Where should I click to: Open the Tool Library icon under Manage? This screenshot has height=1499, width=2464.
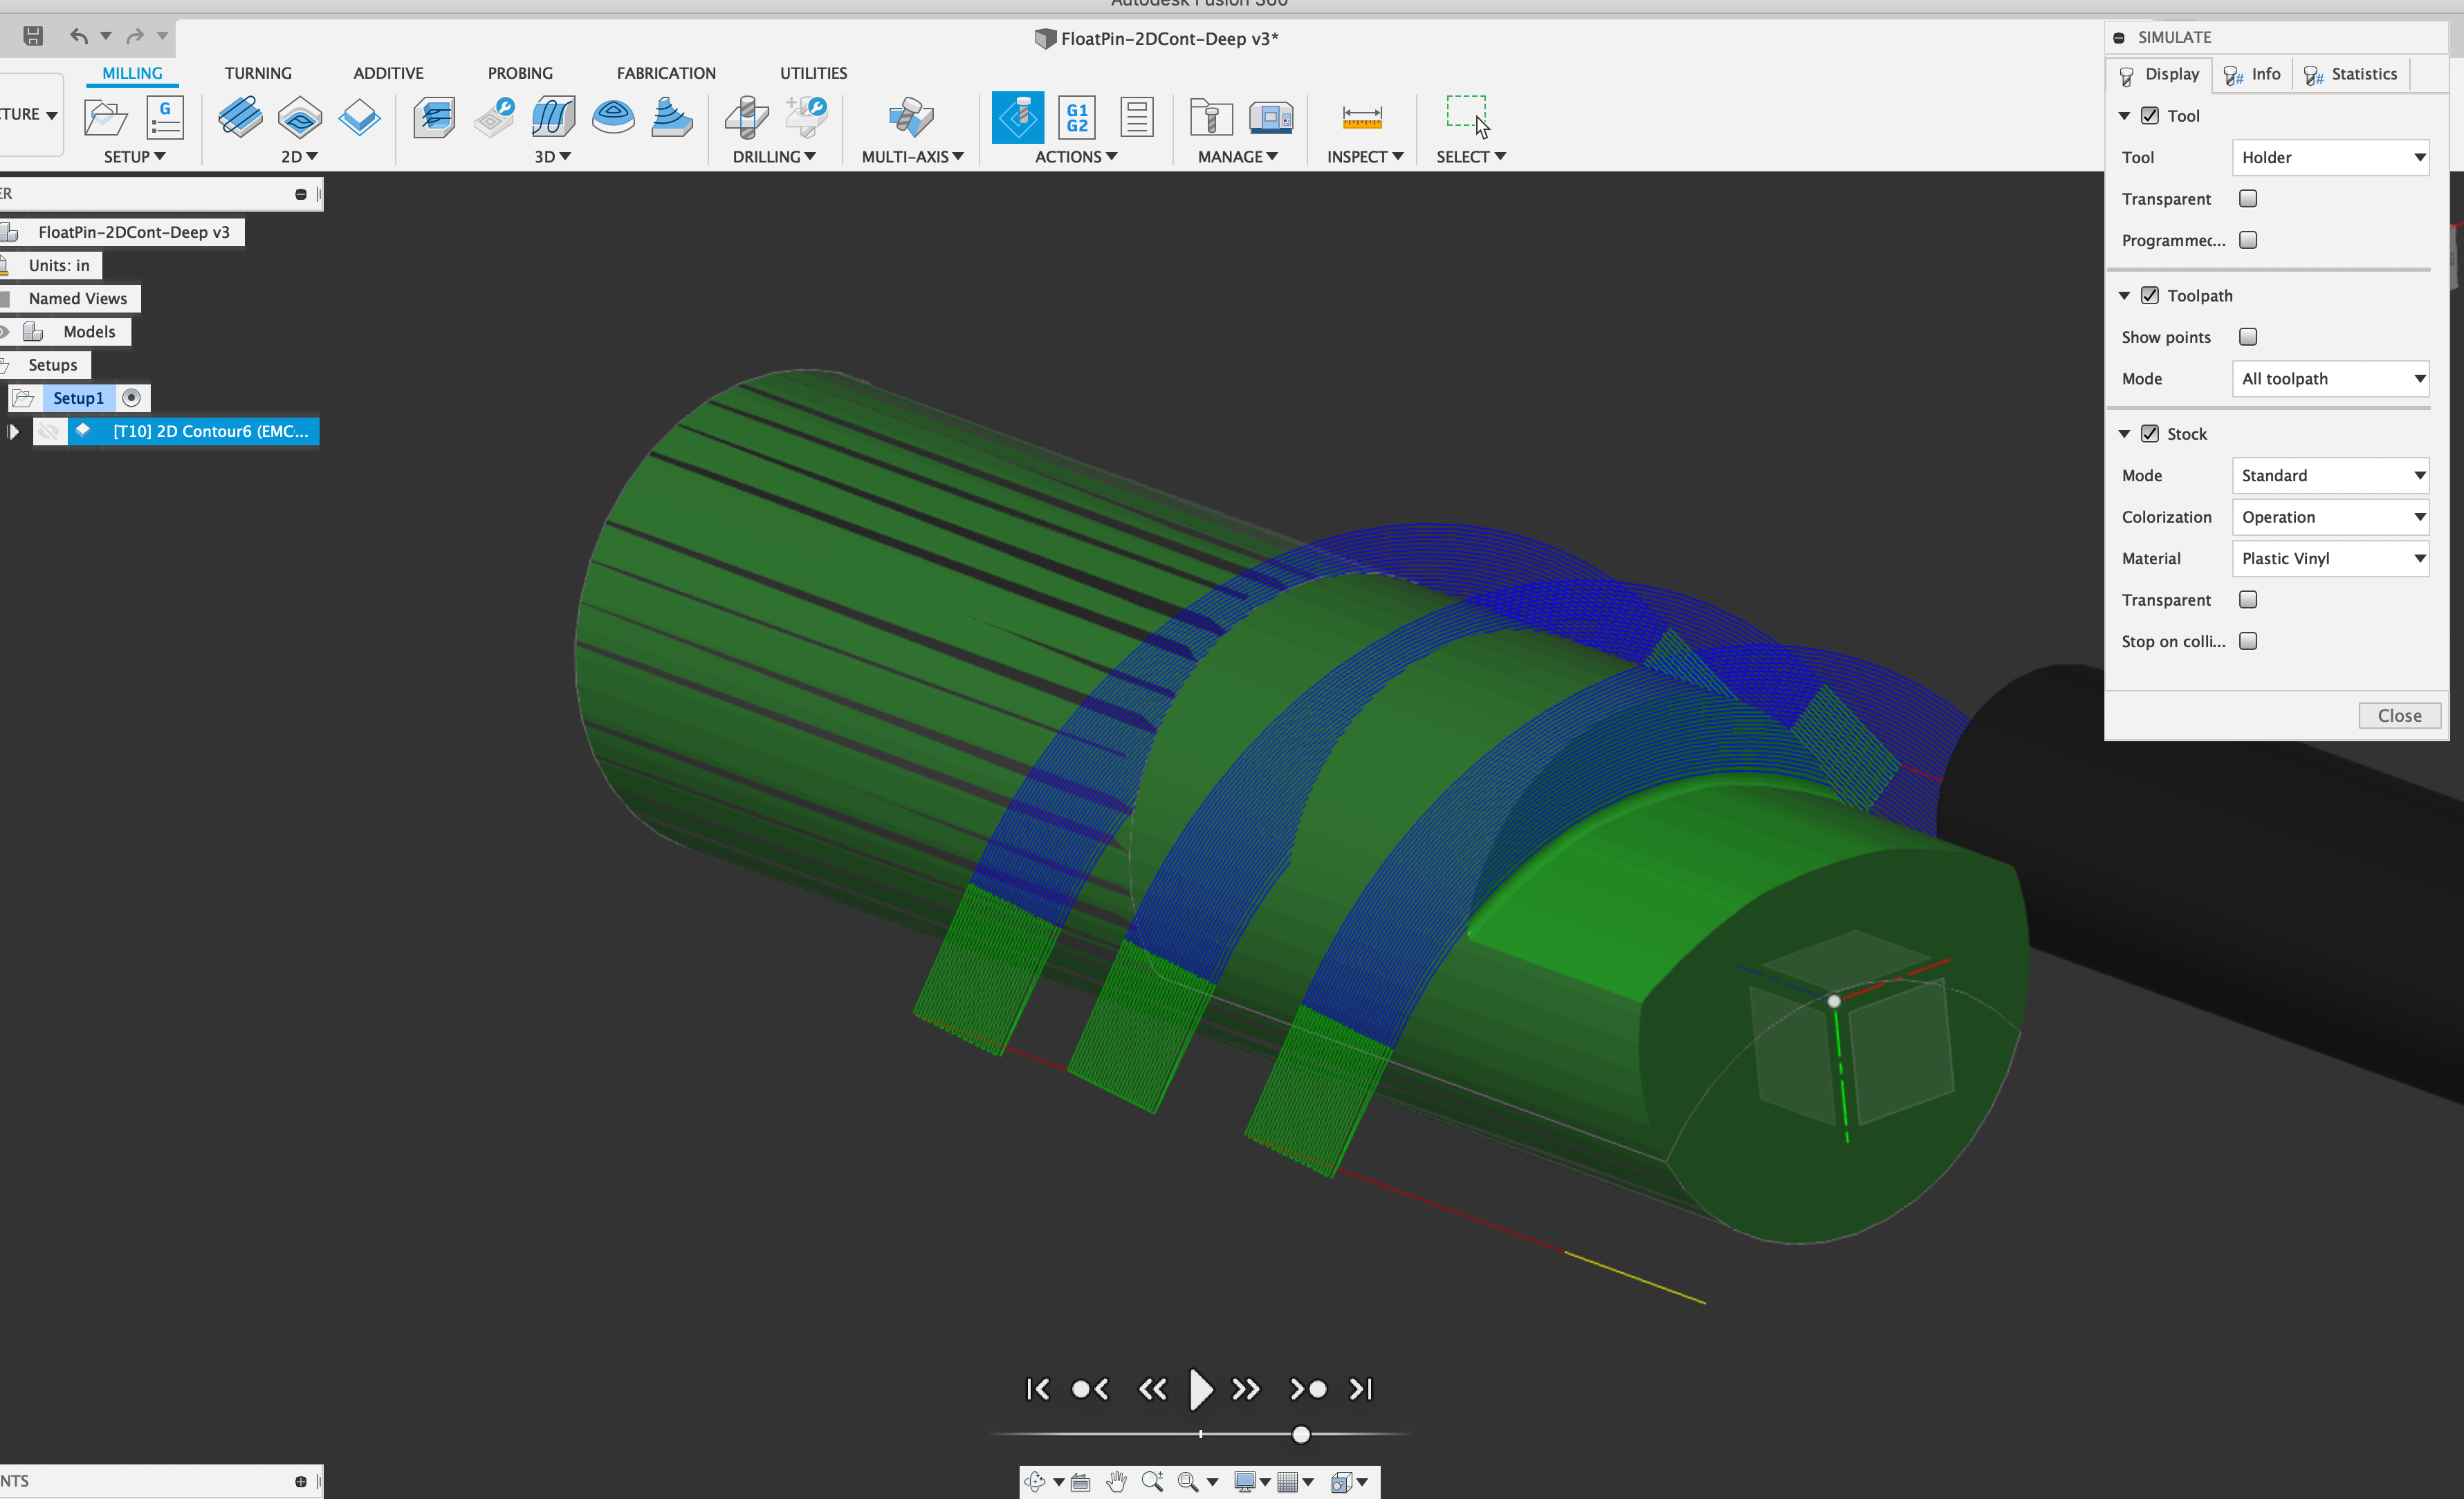tap(1210, 117)
